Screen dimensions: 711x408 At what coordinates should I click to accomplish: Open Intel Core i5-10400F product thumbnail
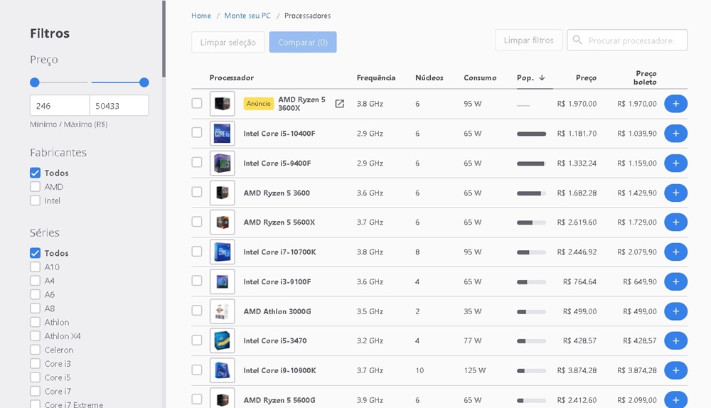(x=222, y=134)
